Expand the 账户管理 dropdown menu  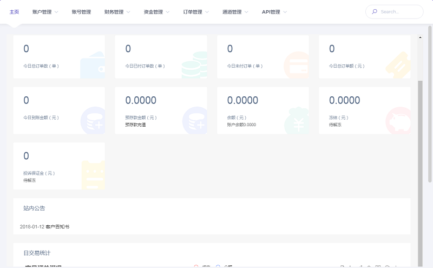(x=45, y=11)
